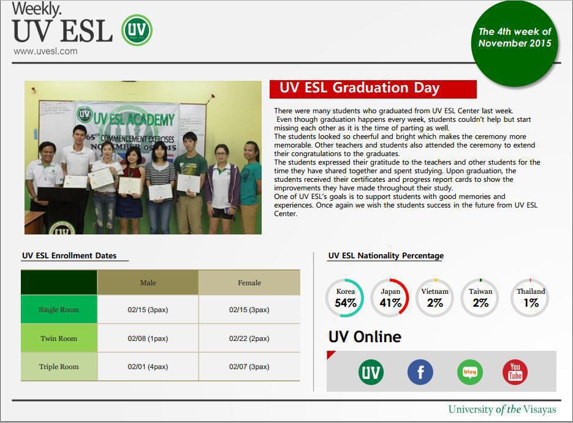Click the Vietnam 2% ring chart
Viewport: 573px width, 423px height.
[x=435, y=298]
